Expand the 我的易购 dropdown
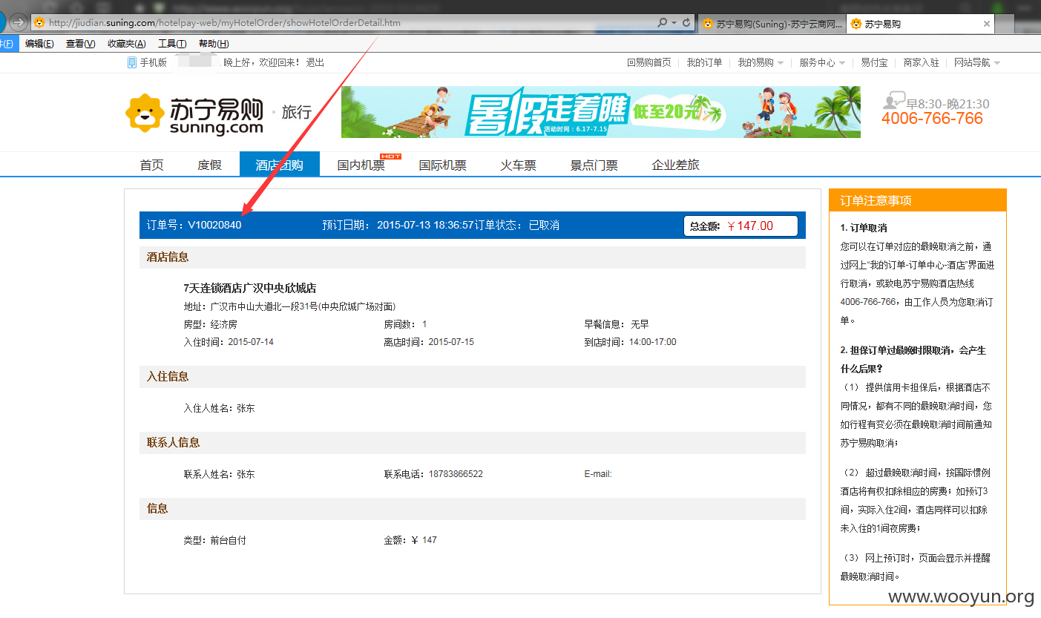1041x618 pixels. 761,62
